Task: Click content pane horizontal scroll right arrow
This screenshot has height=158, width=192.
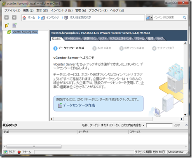Action: [182, 119]
